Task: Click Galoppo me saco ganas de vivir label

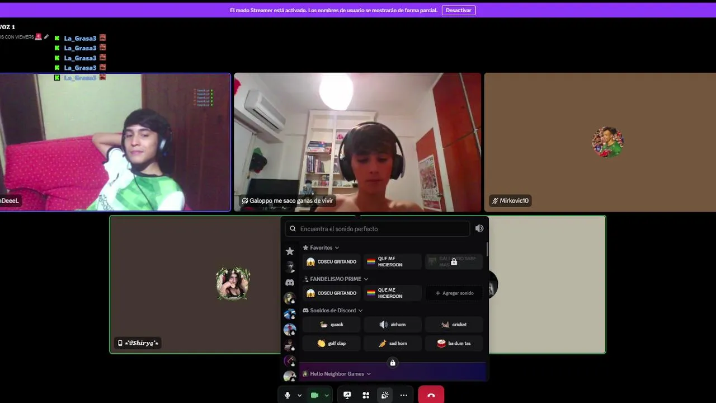Action: (x=288, y=200)
